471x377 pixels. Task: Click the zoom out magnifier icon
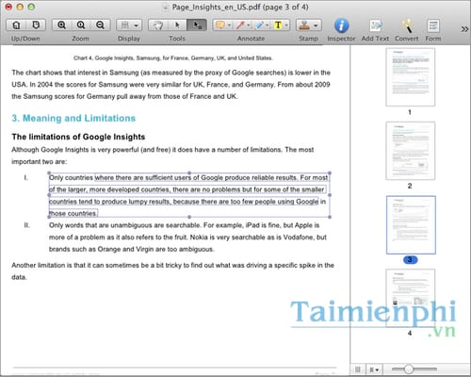100,25
